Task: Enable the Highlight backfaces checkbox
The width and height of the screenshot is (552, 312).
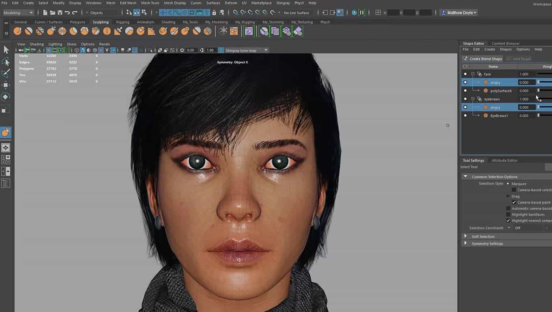Action: [x=508, y=214]
